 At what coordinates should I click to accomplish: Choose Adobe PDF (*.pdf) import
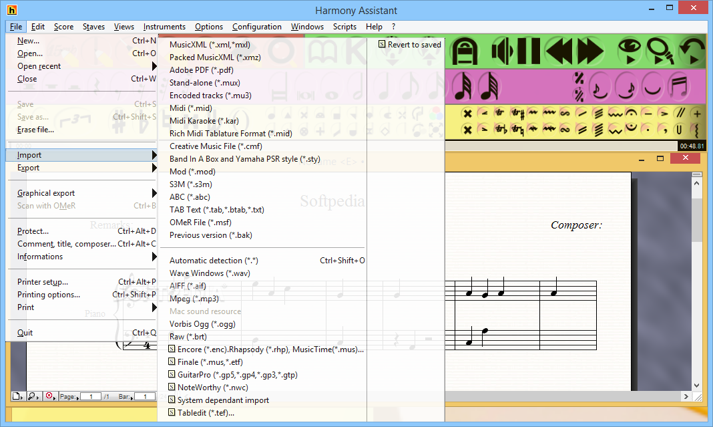(202, 70)
